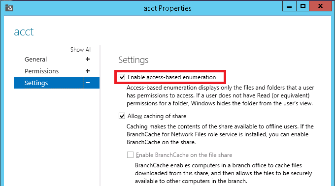Click the Settings heading text
Image resolution: width=335 pixels, height=186 pixels.
click(x=134, y=60)
